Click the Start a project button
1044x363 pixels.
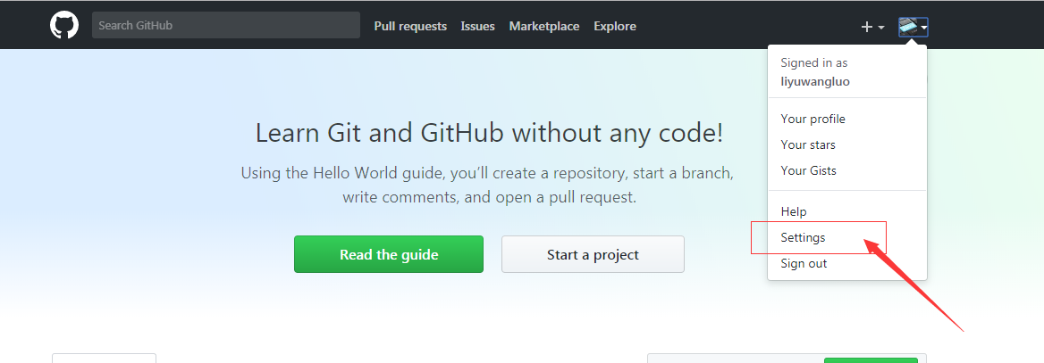pos(593,254)
